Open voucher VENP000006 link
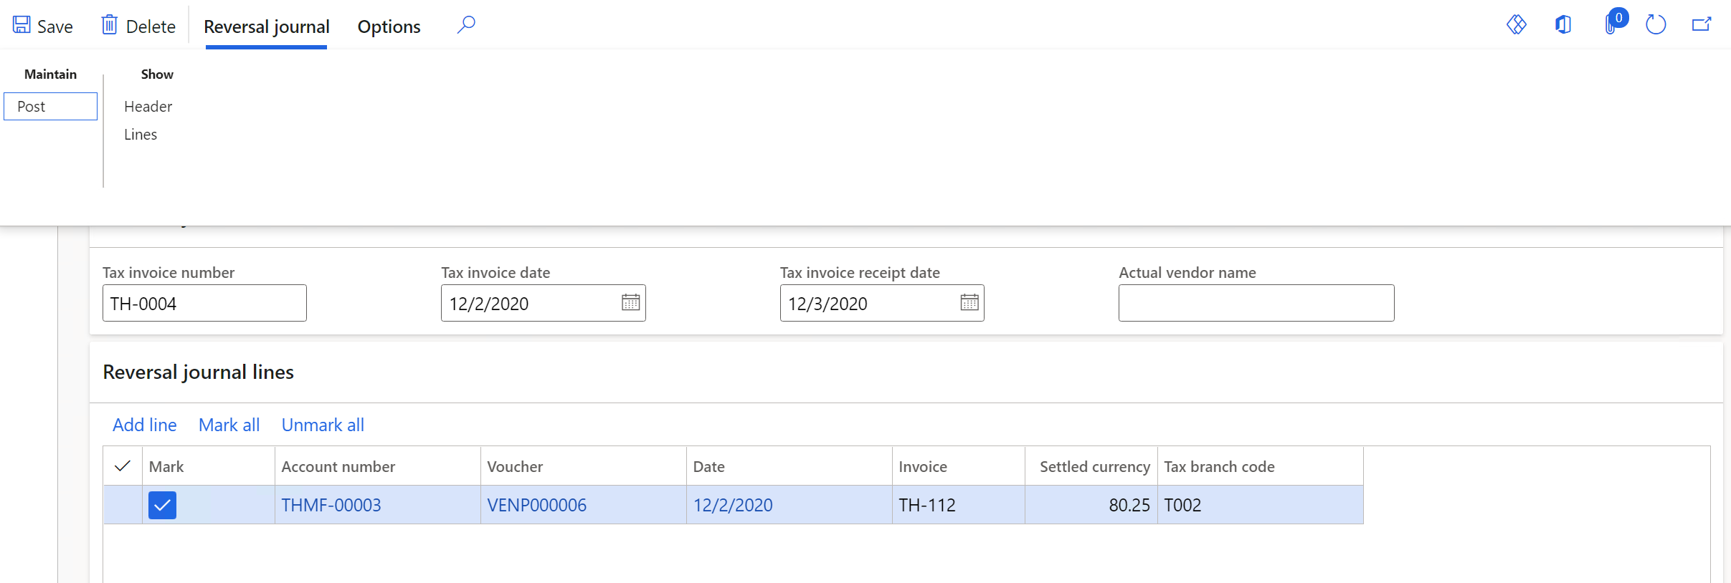 click(537, 505)
